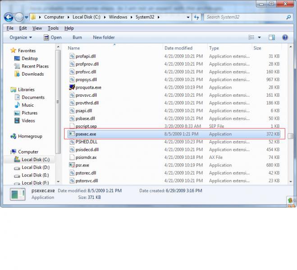The height and width of the screenshot is (270, 297).
Task: Select Local Disk (C:) breadcrumb
Action: tap(87, 17)
